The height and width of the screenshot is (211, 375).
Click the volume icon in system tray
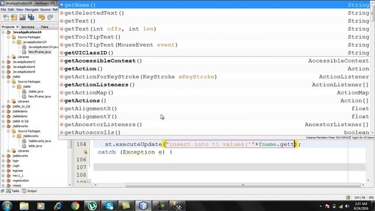tap(347, 206)
